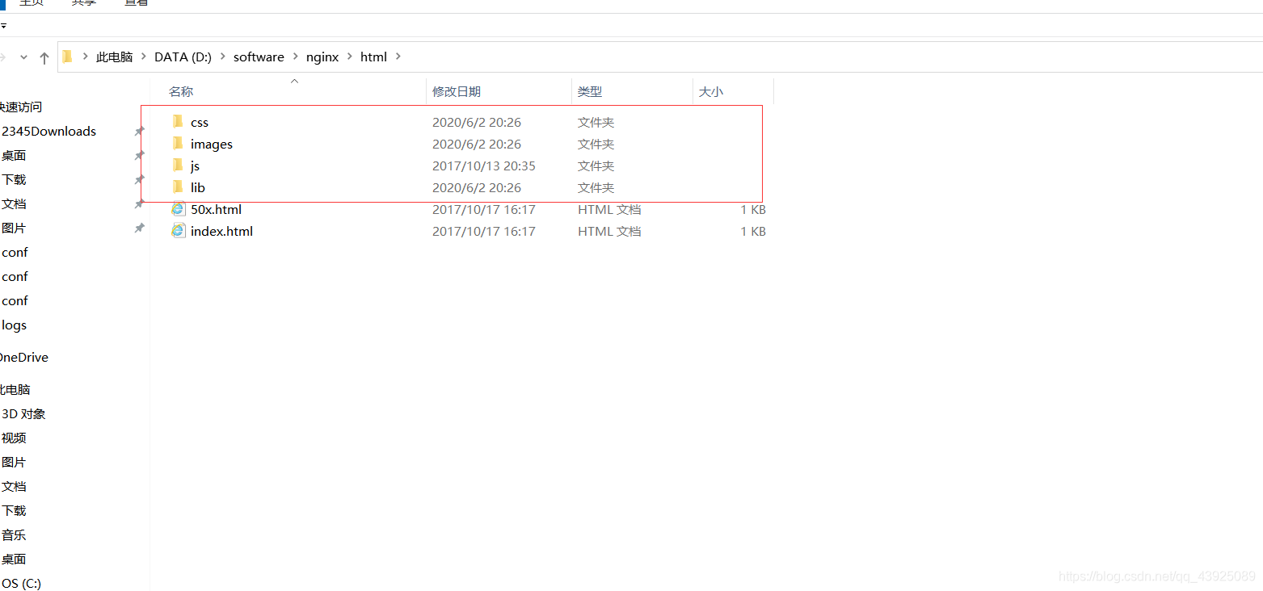
Task: Navigate to DATA (D:) in the address bar
Action: 183,57
